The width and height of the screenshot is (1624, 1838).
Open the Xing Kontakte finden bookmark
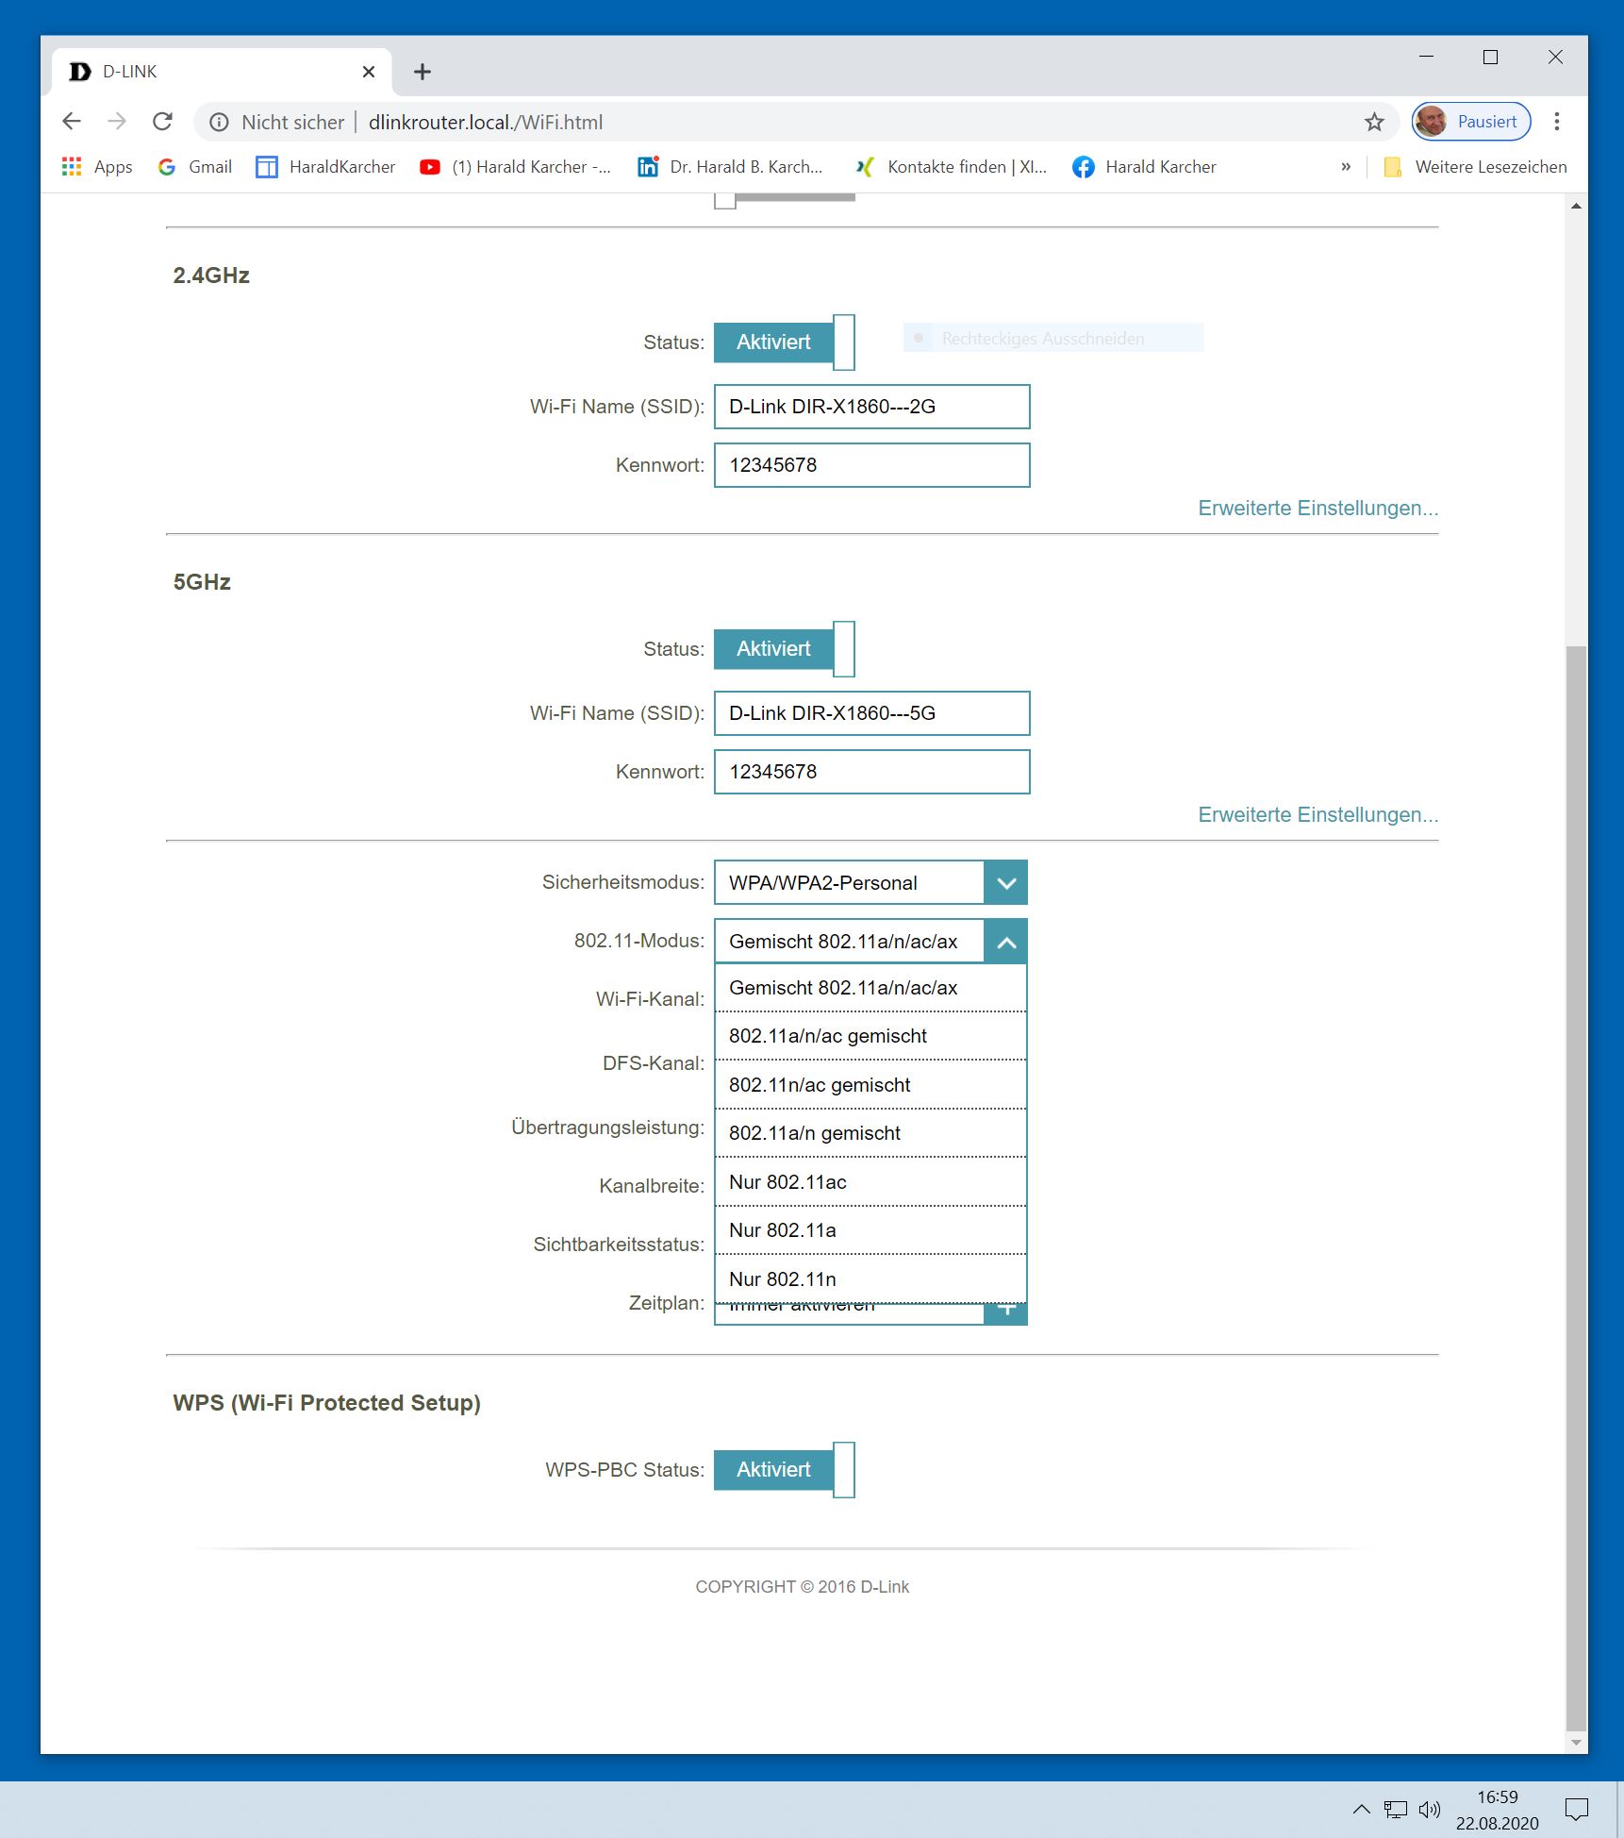951,167
